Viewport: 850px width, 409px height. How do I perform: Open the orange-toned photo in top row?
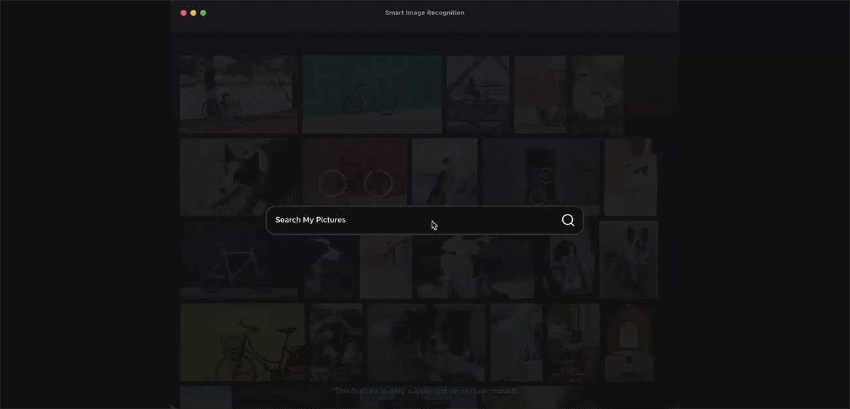pos(539,95)
